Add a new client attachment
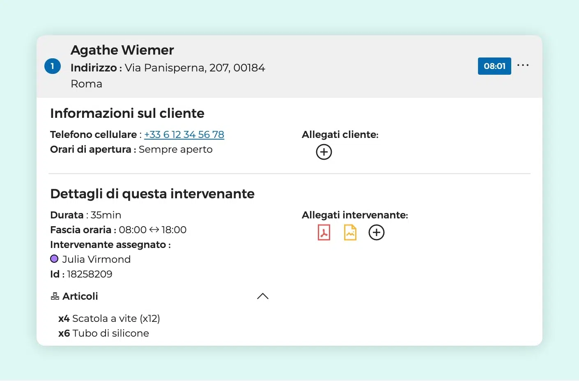 click(x=324, y=152)
